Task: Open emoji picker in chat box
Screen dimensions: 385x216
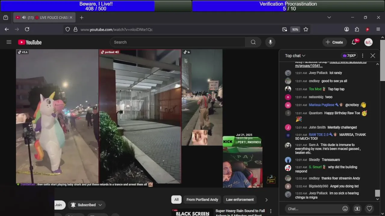Action: click(345, 208)
